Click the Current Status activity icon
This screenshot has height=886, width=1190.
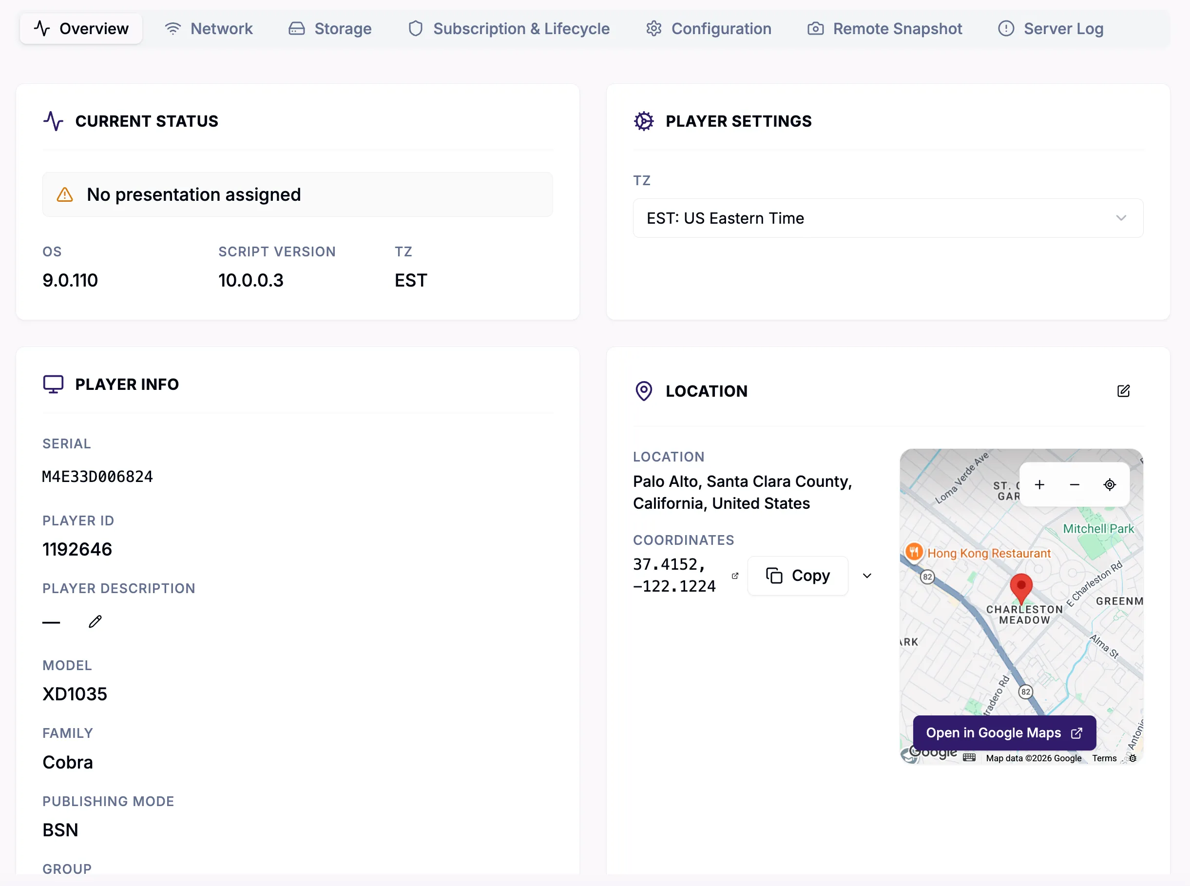[x=53, y=121]
